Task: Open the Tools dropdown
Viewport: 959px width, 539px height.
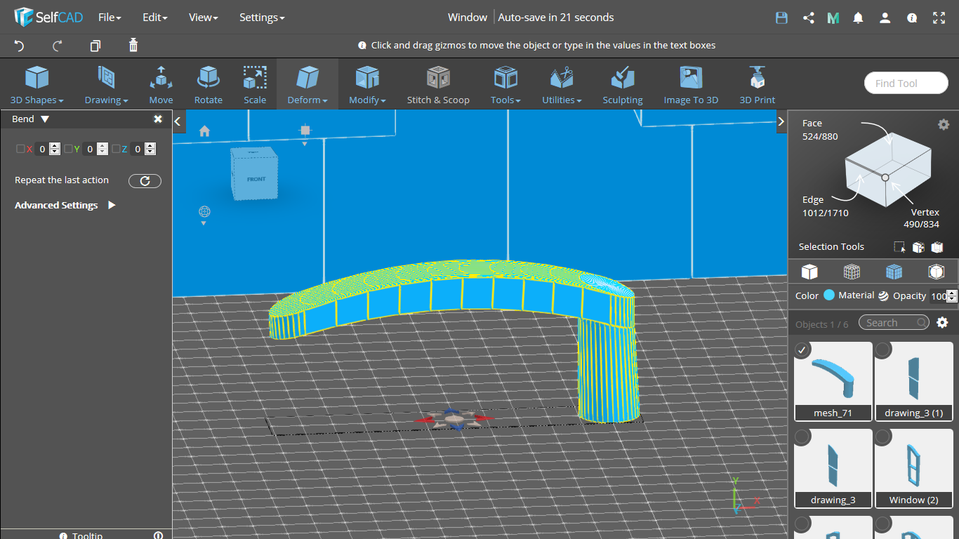Action: pyautogui.click(x=505, y=84)
